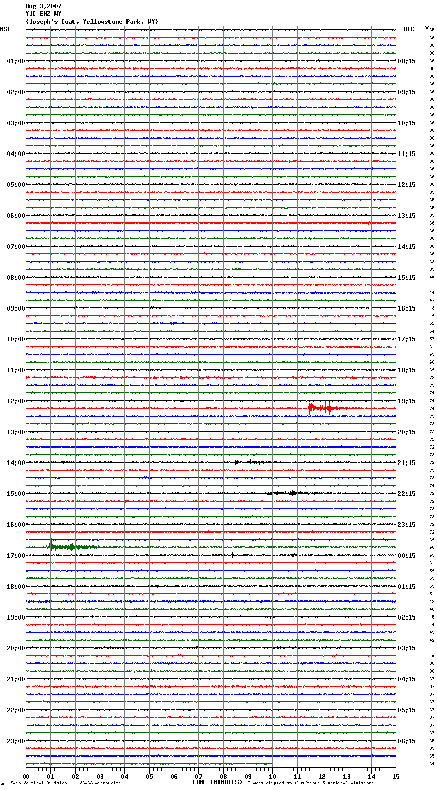The image size is (437, 790).
Task: Click the 02:15 UTC time label
Action: pyautogui.click(x=407, y=617)
